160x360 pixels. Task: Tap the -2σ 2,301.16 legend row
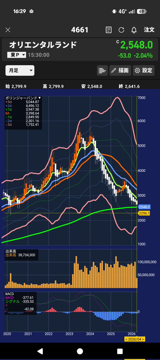point(22,121)
